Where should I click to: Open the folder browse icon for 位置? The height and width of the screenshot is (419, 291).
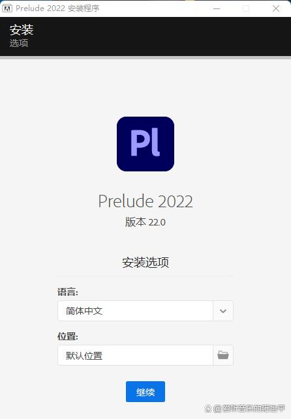(x=223, y=355)
